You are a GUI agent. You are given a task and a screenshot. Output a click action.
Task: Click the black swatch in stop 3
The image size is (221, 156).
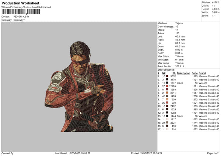click(167, 83)
